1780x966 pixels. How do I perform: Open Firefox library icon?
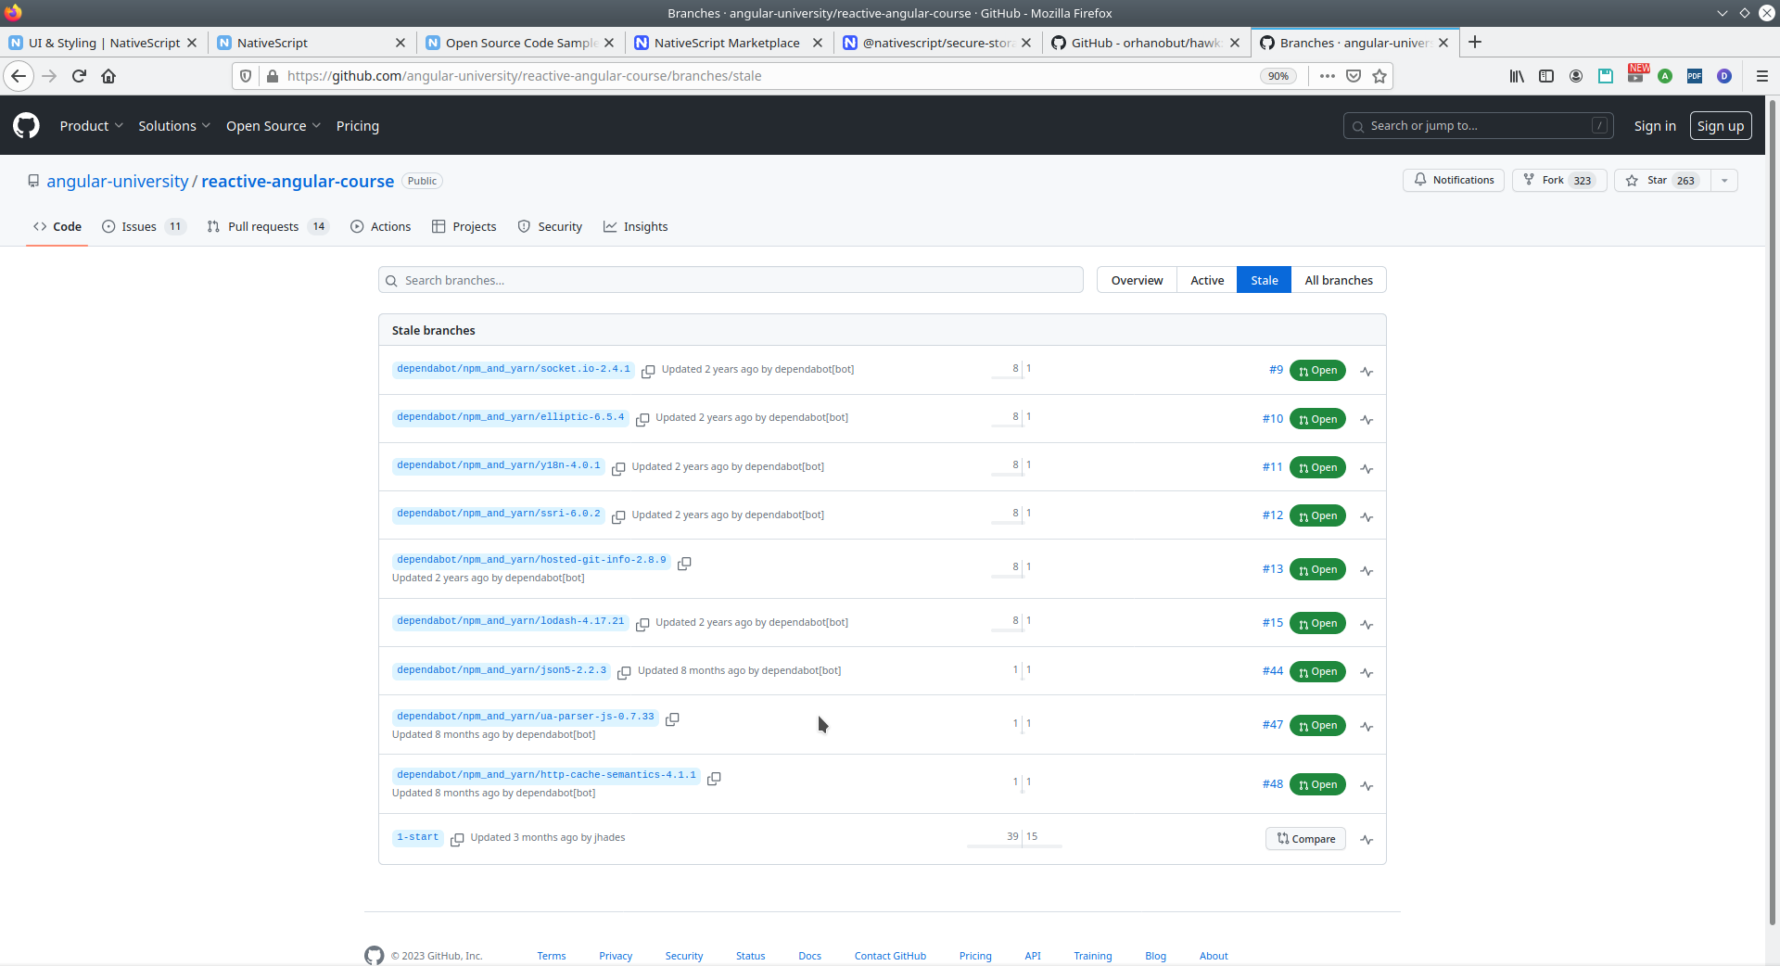click(1517, 76)
